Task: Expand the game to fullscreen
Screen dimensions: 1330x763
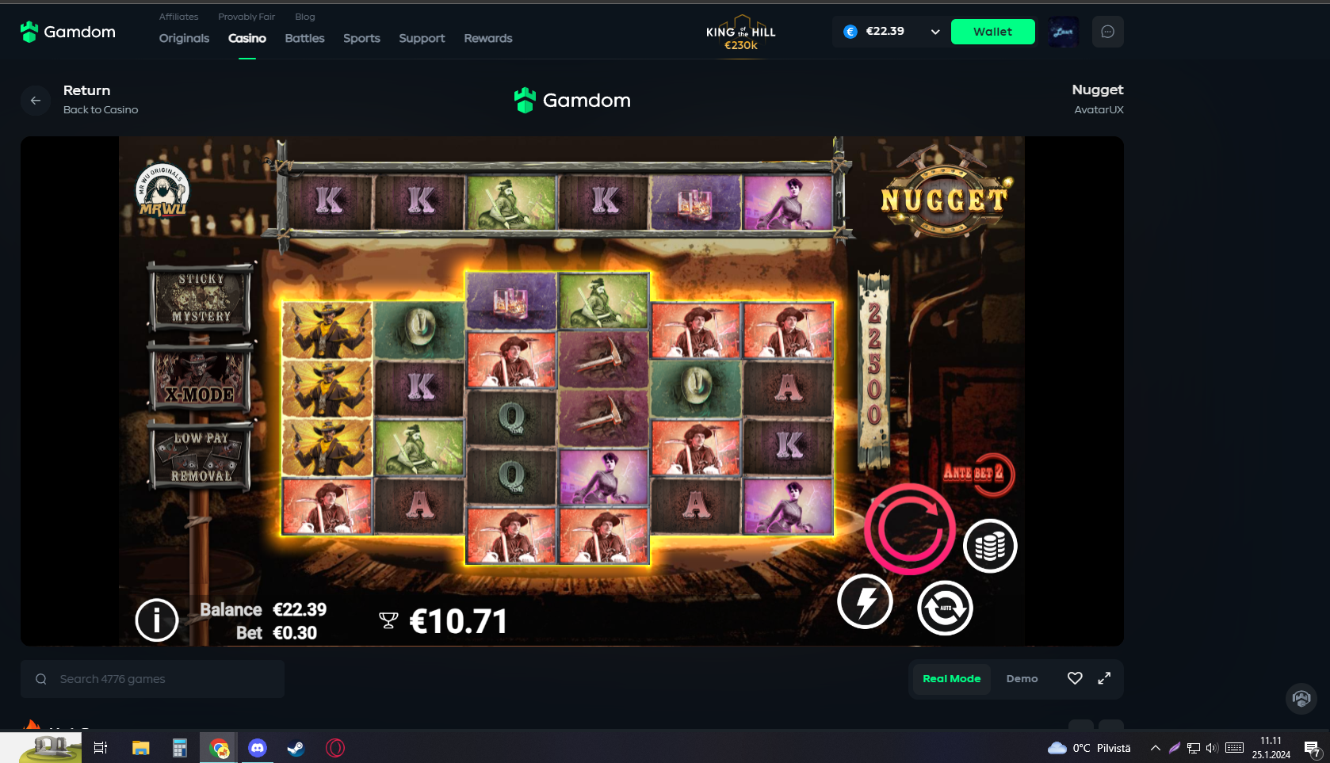Action: [1104, 678]
